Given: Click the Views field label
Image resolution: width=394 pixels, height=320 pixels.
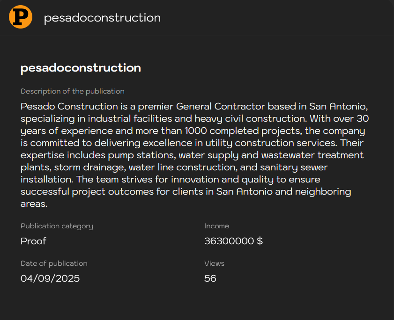Looking at the screenshot, I should [214, 263].
